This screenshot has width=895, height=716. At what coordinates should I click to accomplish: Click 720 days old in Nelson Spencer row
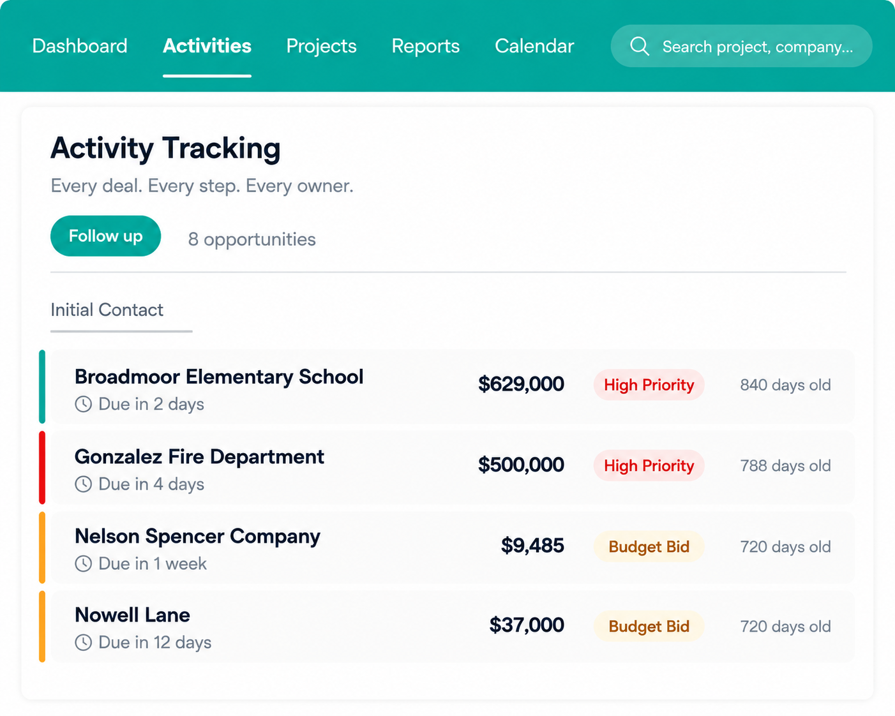coord(785,547)
